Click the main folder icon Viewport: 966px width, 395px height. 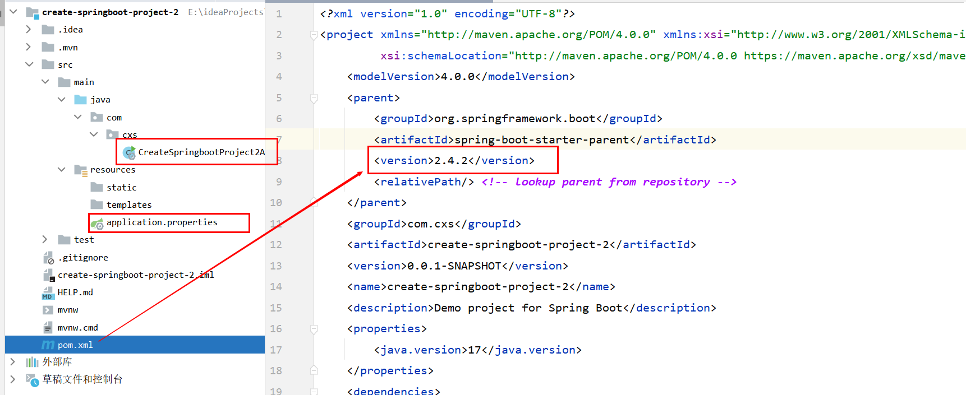click(65, 82)
